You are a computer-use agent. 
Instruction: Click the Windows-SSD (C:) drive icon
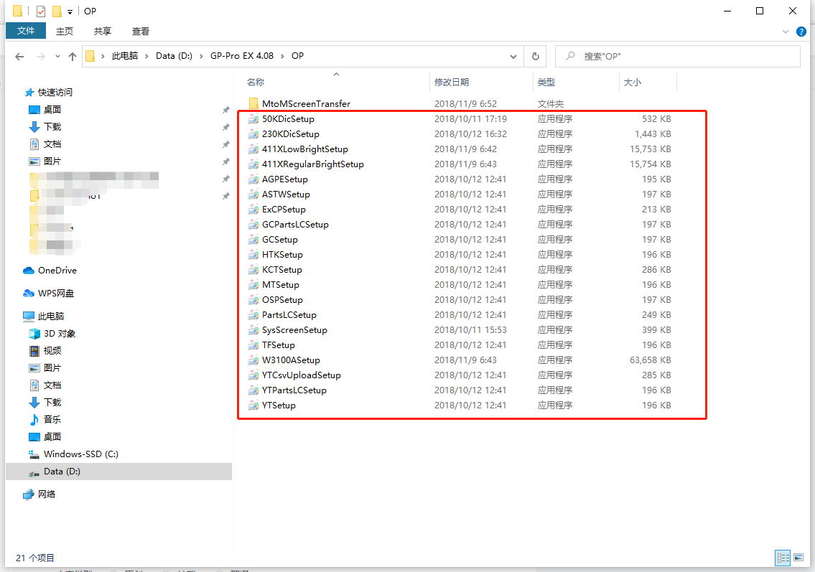point(34,454)
